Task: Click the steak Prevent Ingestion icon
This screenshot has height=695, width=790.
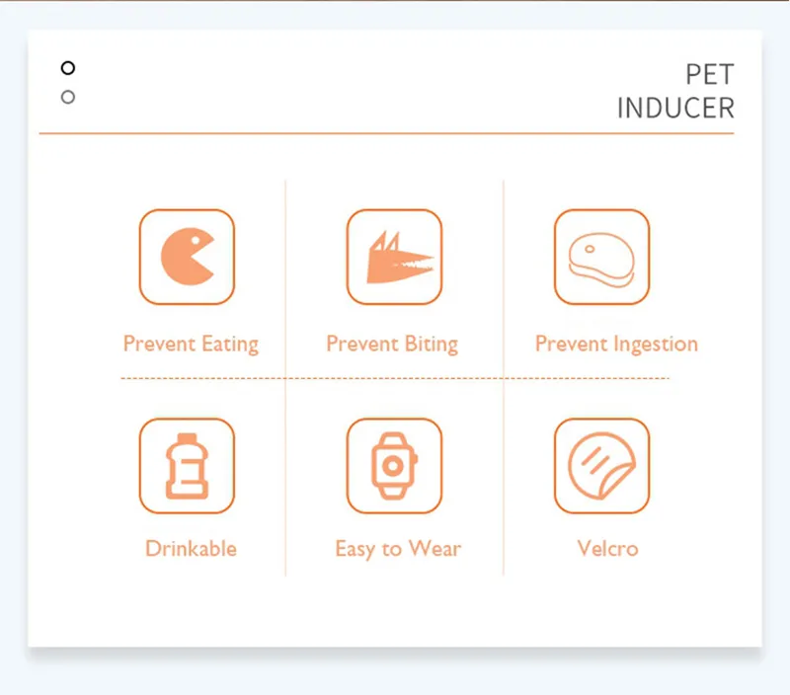Action: coord(601,257)
